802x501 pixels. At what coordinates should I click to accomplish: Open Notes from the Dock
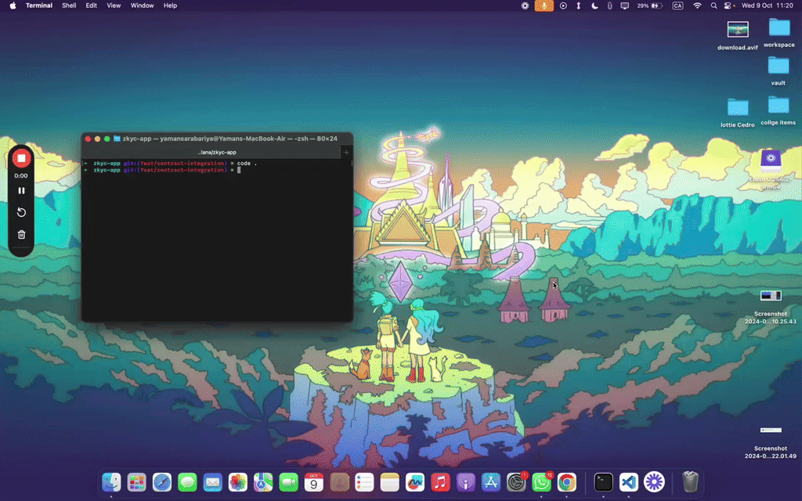click(x=390, y=481)
